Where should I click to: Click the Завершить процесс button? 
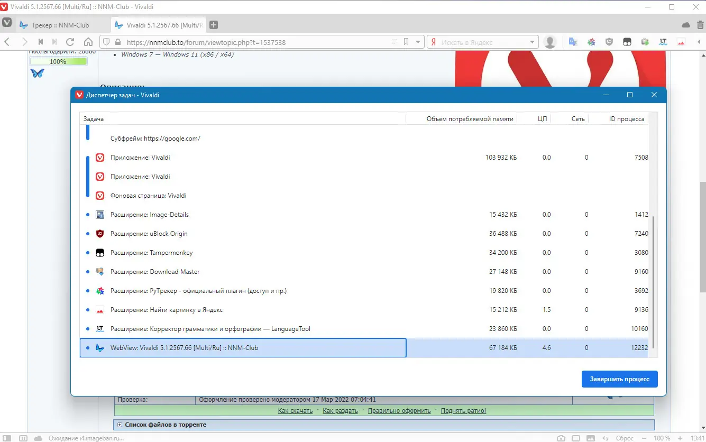[620, 379]
